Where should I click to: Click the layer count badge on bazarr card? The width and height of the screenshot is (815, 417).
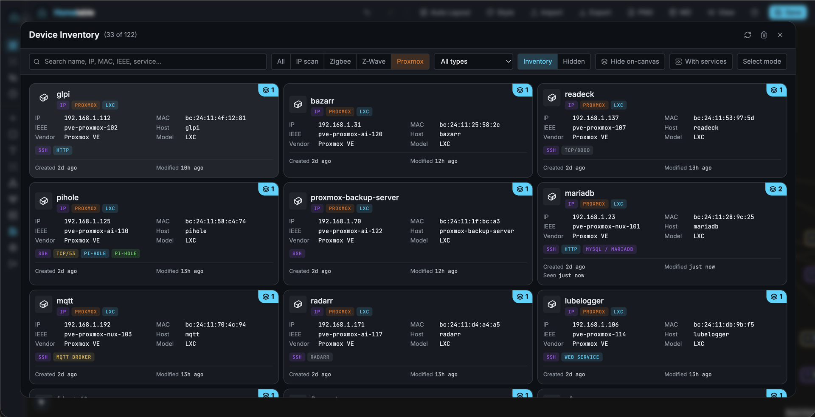523,90
